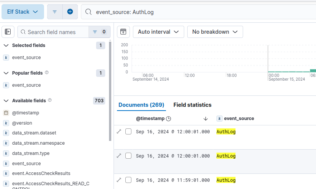Open field type filter in sidebar search
The width and height of the screenshot is (316, 189).
click(x=100, y=32)
